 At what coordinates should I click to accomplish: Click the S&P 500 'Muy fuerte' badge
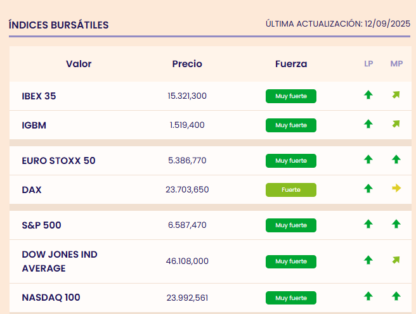click(291, 225)
